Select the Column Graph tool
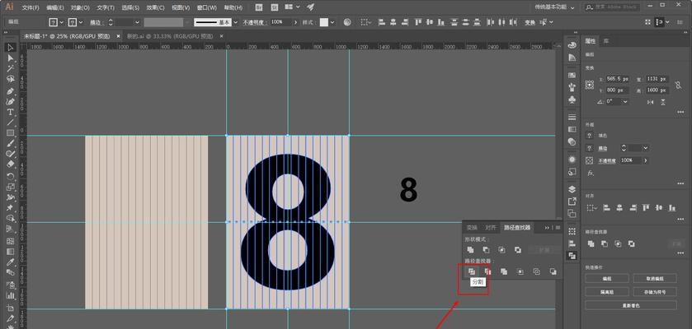 [11, 295]
